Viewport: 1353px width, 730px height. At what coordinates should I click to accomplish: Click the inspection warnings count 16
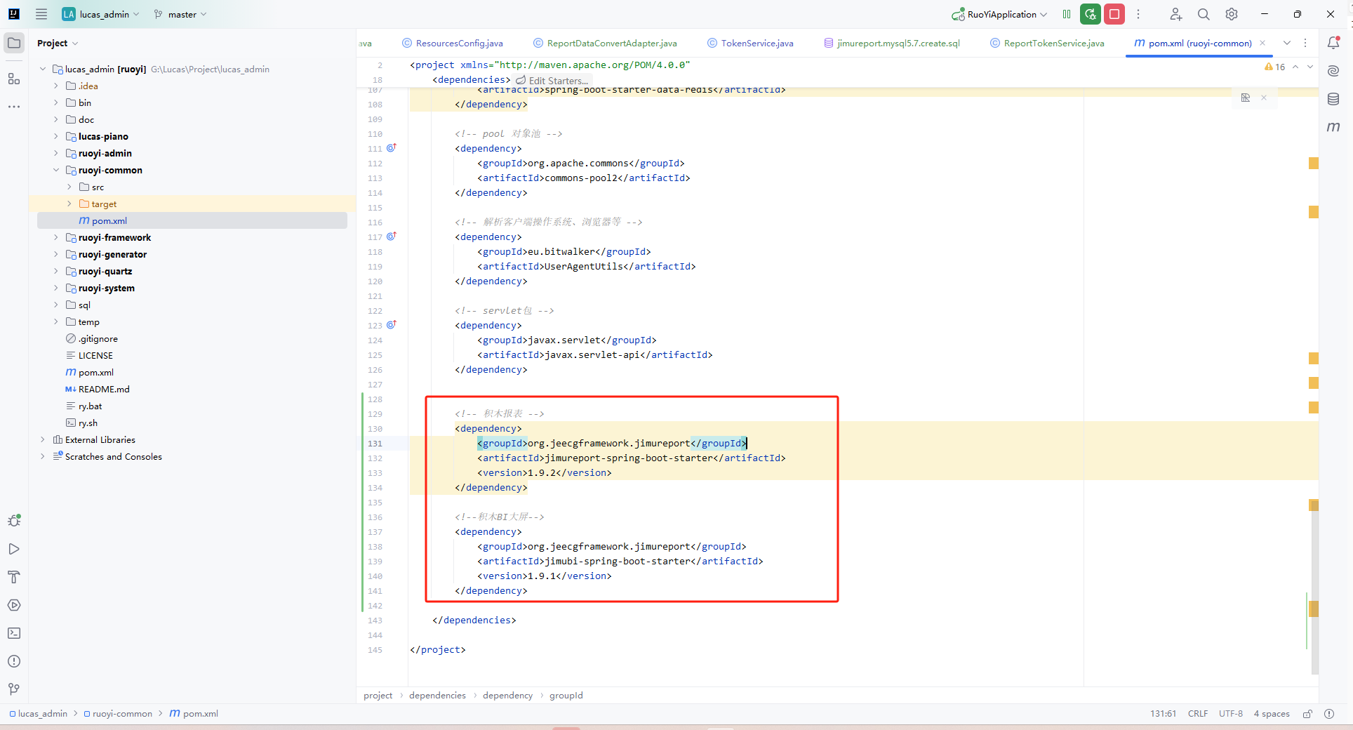[x=1275, y=67]
